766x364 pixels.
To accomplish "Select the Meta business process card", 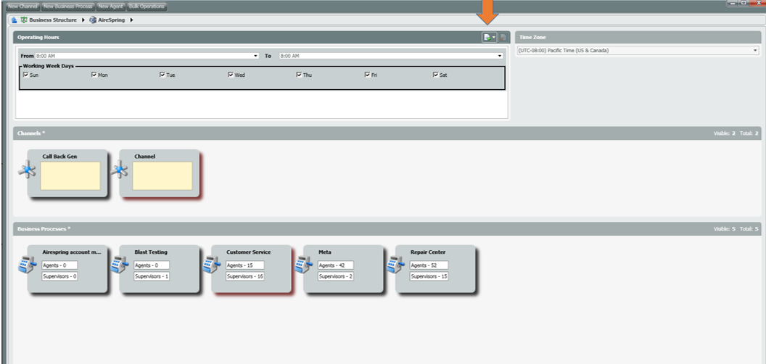I will click(x=343, y=269).
